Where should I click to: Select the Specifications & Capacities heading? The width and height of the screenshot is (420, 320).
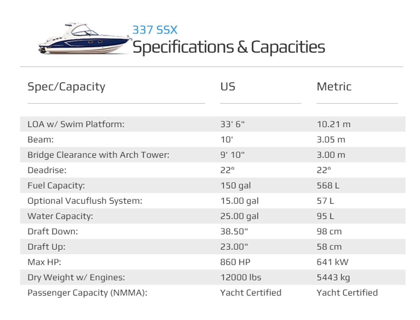229,47
